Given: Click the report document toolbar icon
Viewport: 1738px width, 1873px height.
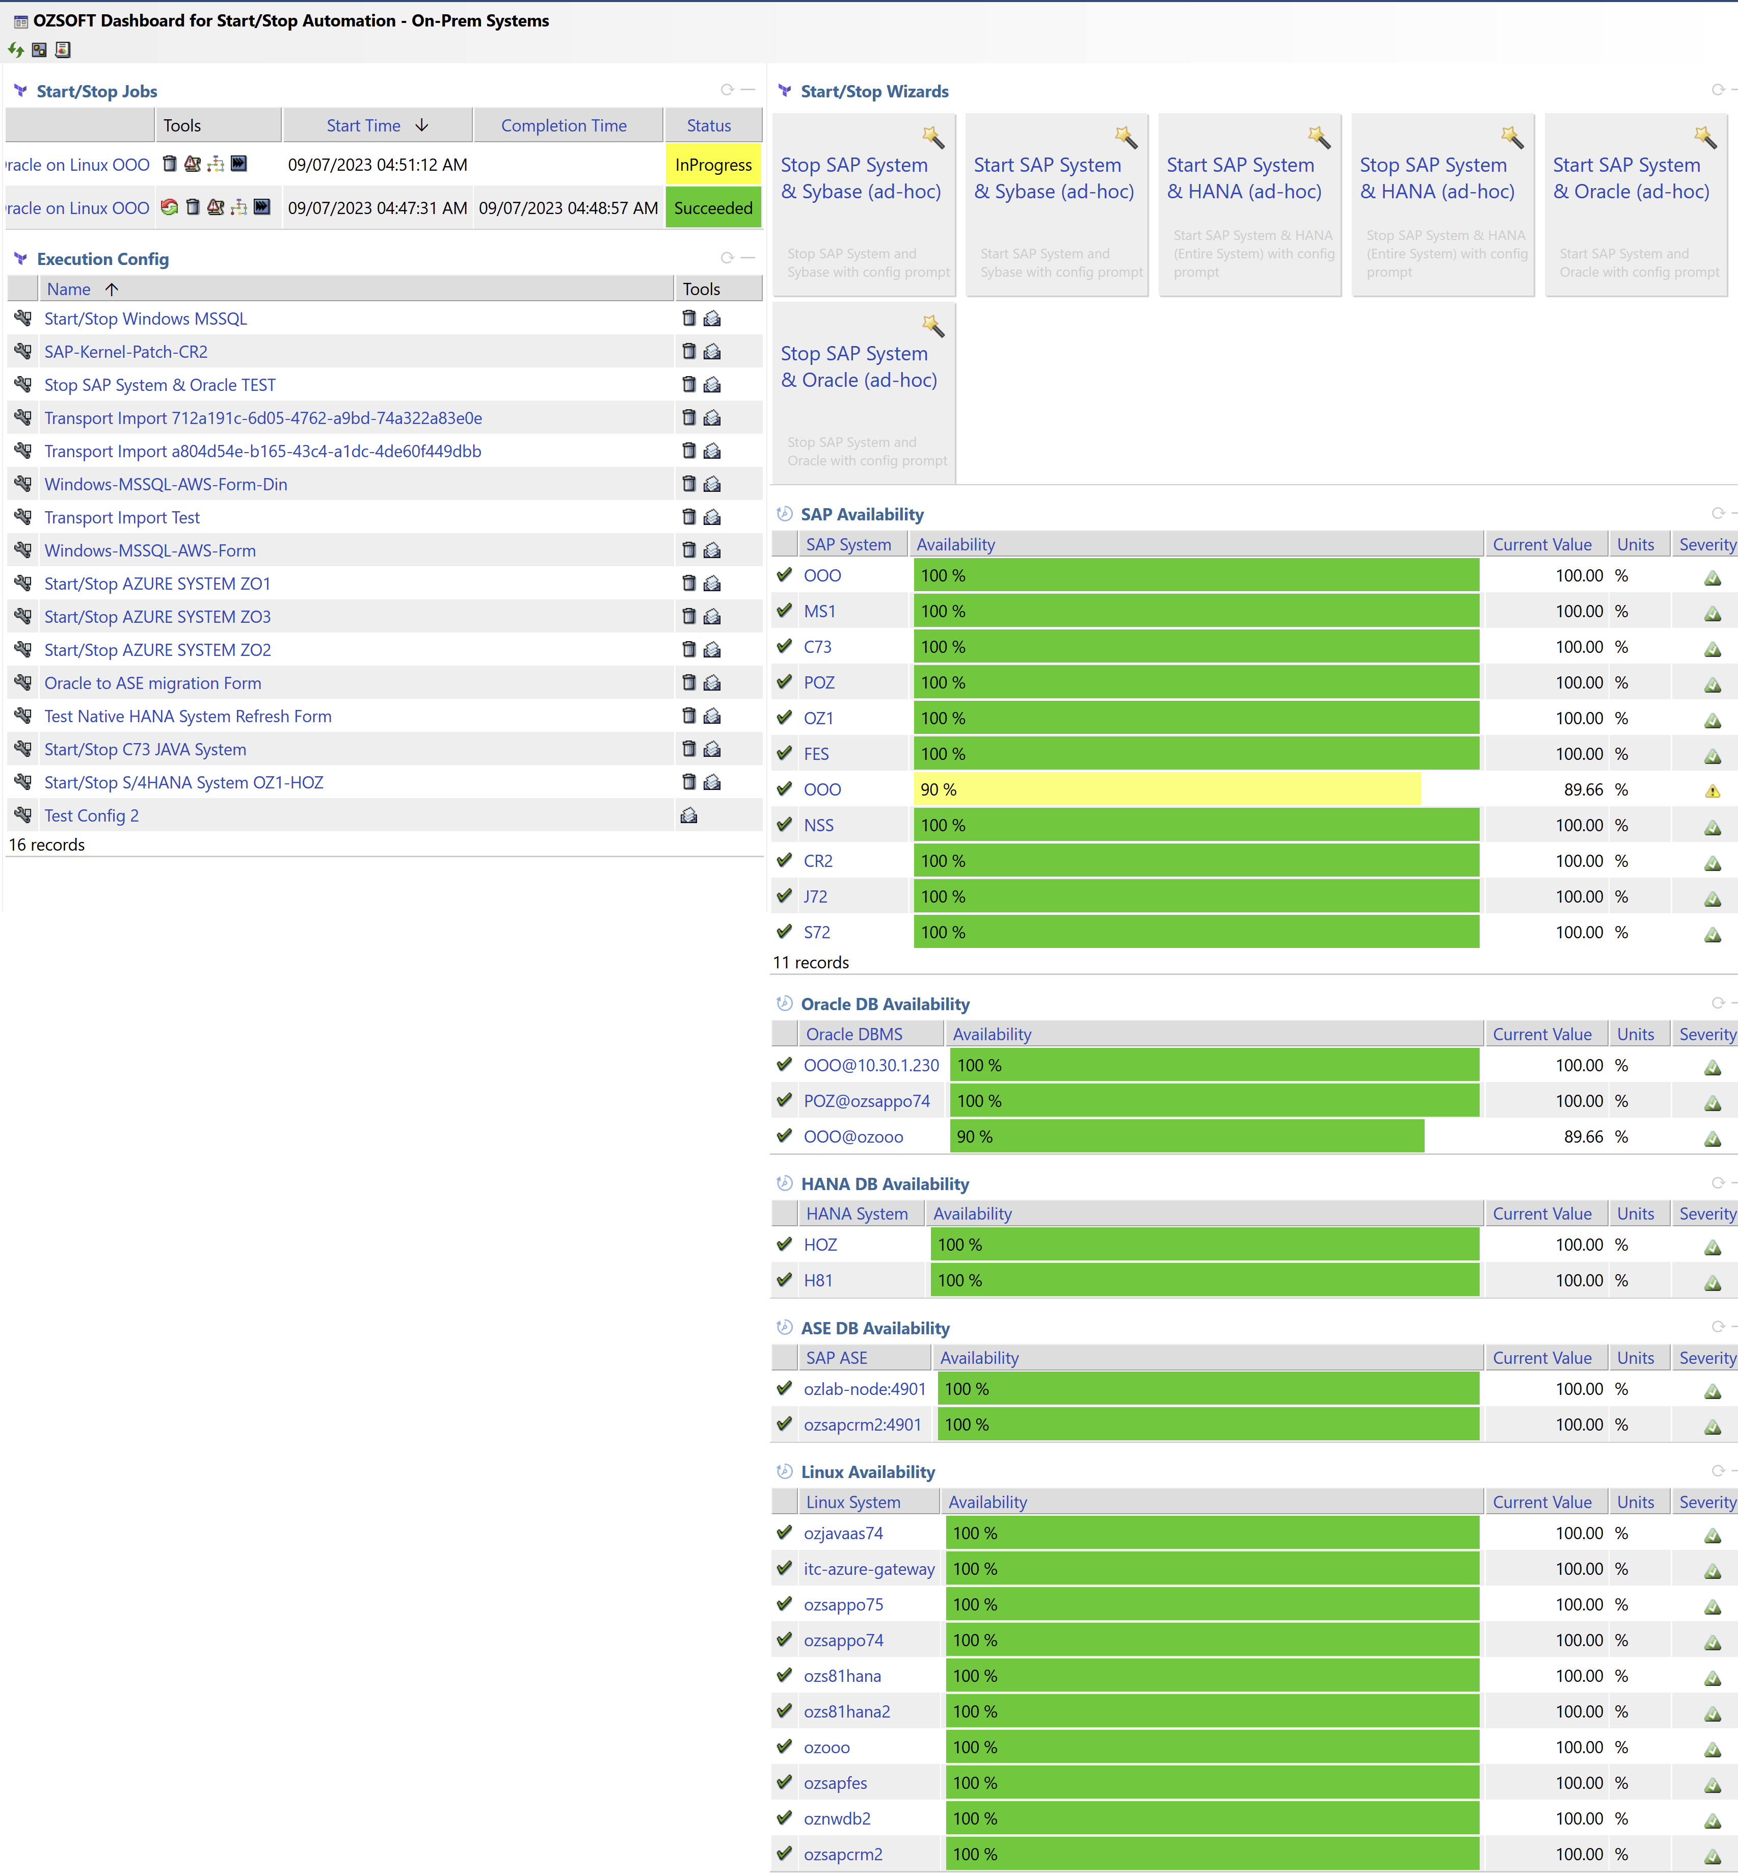Looking at the screenshot, I should click(x=63, y=50).
